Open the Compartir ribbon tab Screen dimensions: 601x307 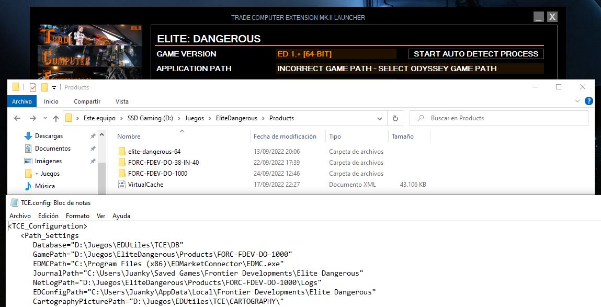click(87, 101)
